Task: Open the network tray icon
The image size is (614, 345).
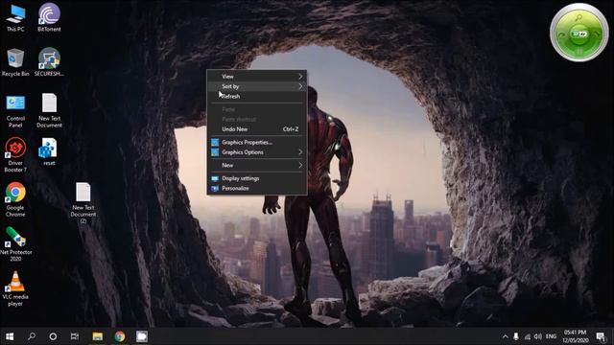Action: click(x=528, y=336)
